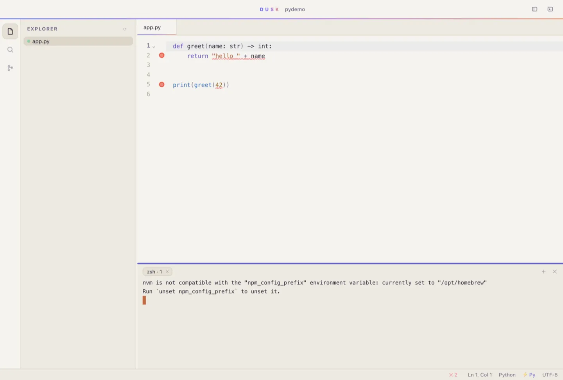Click the EXPLORER panel heading
This screenshot has width=563, height=380.
pyautogui.click(x=42, y=29)
